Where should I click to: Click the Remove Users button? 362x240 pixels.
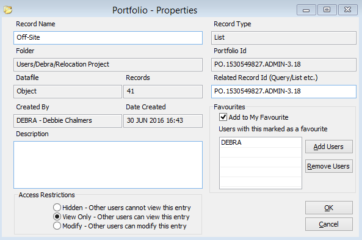click(329, 166)
